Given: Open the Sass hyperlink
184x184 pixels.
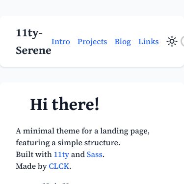Looking at the screenshot, I should 95,155.
